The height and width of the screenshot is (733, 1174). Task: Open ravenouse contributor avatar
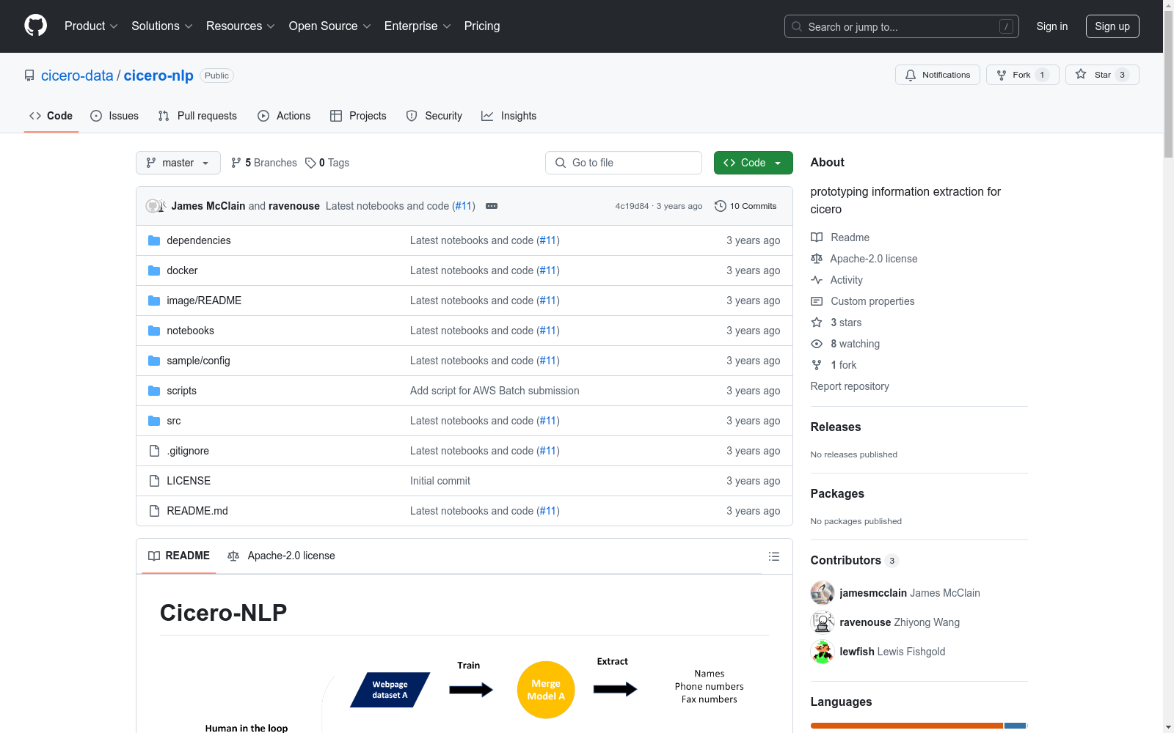(823, 622)
